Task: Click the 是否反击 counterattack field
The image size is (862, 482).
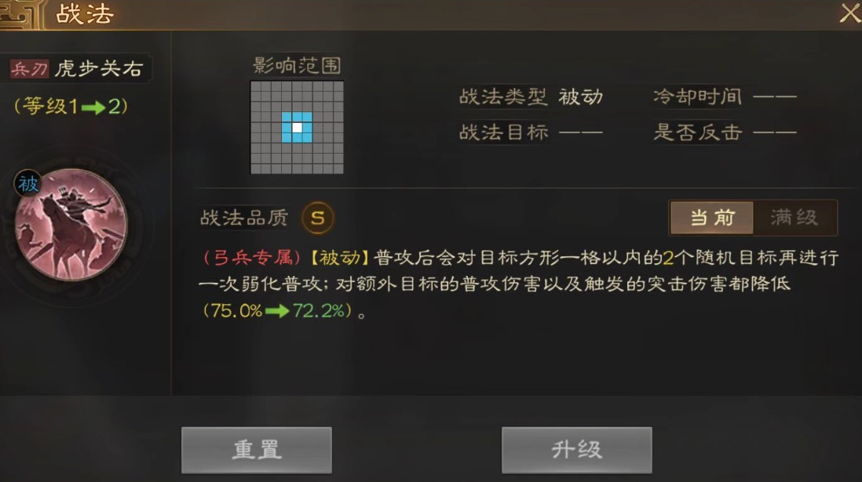Action: (725, 132)
